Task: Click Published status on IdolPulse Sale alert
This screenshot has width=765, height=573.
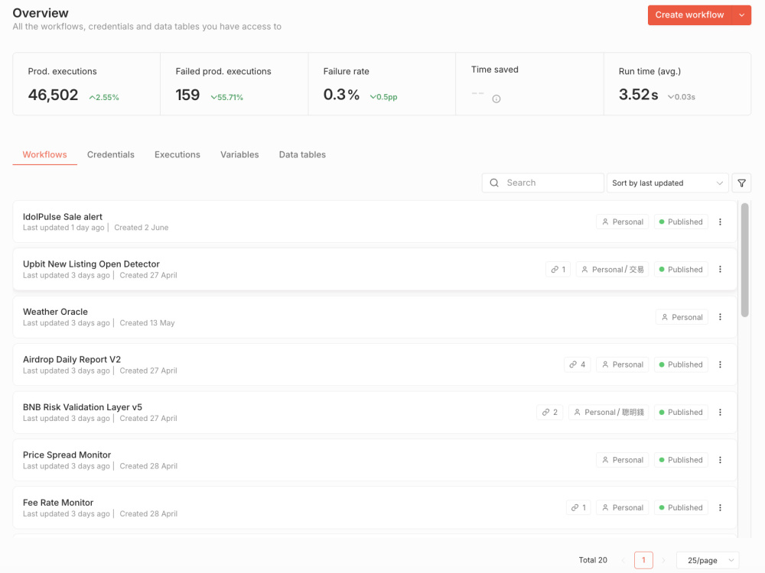Action: click(681, 222)
